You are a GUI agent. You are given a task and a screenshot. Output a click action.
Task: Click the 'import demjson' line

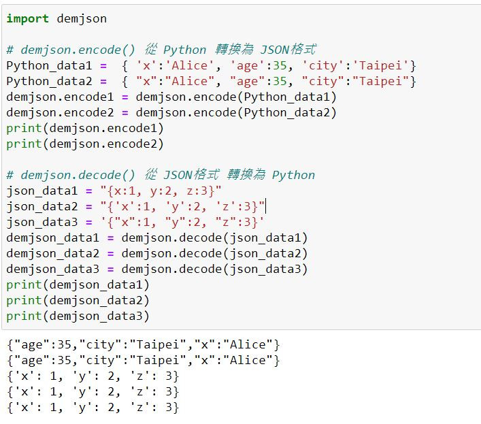click(x=56, y=18)
